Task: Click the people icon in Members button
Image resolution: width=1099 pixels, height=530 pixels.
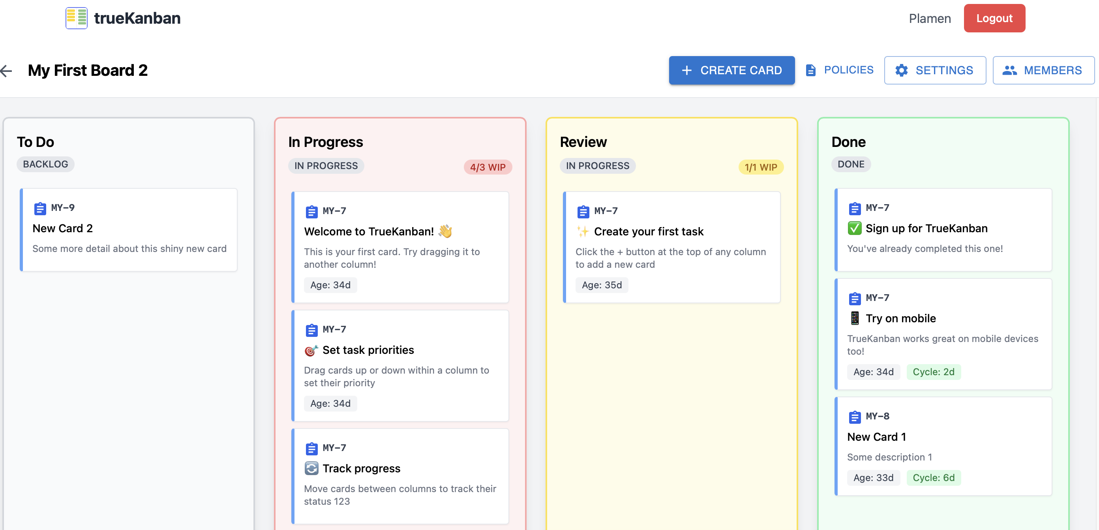Action: (1009, 70)
